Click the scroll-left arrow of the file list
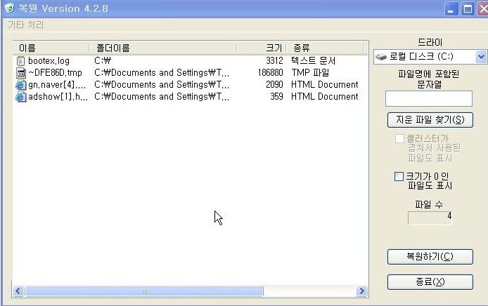This screenshot has width=488, height=306. click(18, 291)
